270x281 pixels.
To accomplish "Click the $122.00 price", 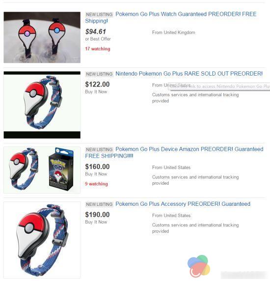I will point(97,84).
